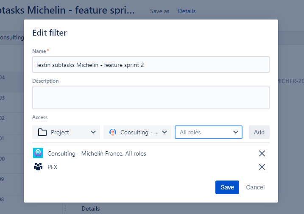Click the 'Name' field label
Image resolution: width=304 pixels, height=214 pixels.
39,51
